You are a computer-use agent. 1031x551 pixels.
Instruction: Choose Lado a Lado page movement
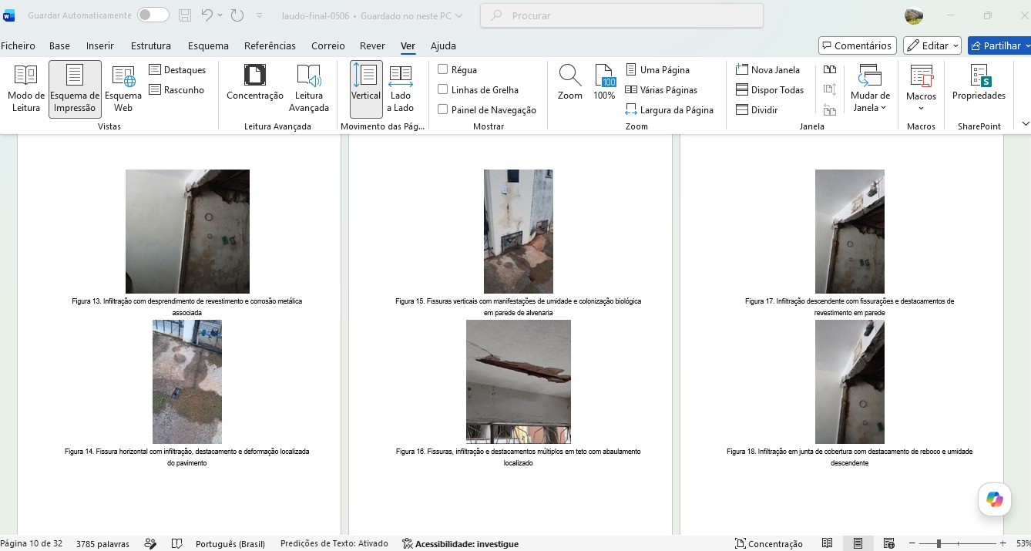401,89
